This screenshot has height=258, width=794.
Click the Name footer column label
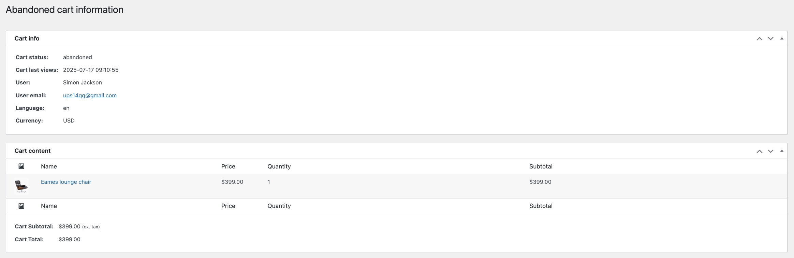49,206
